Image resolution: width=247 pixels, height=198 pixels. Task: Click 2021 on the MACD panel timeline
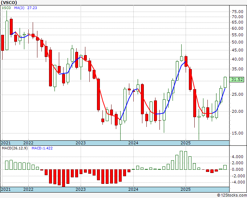6,189
